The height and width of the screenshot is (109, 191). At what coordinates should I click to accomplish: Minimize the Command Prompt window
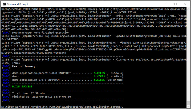click(x=166, y=4)
